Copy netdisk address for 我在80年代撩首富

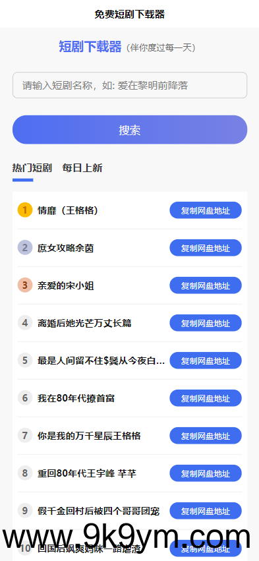pos(206,398)
